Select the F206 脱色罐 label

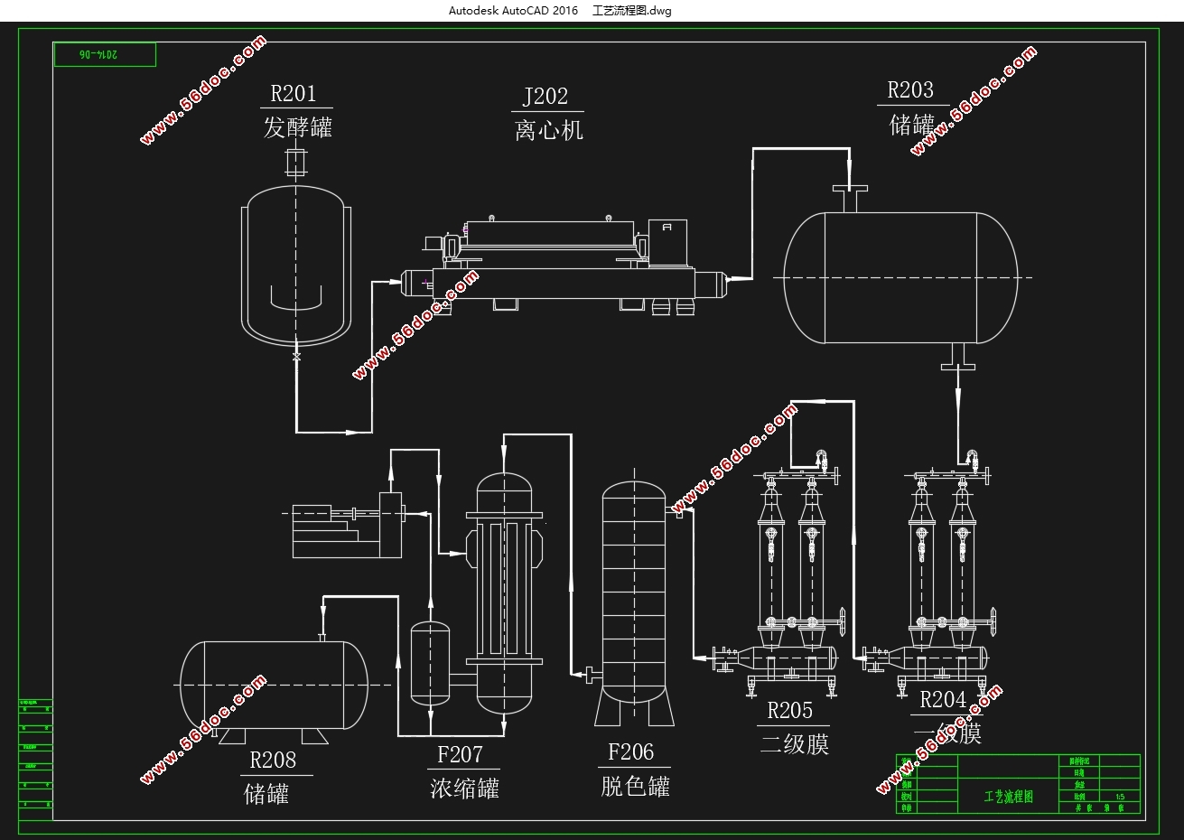click(x=635, y=769)
